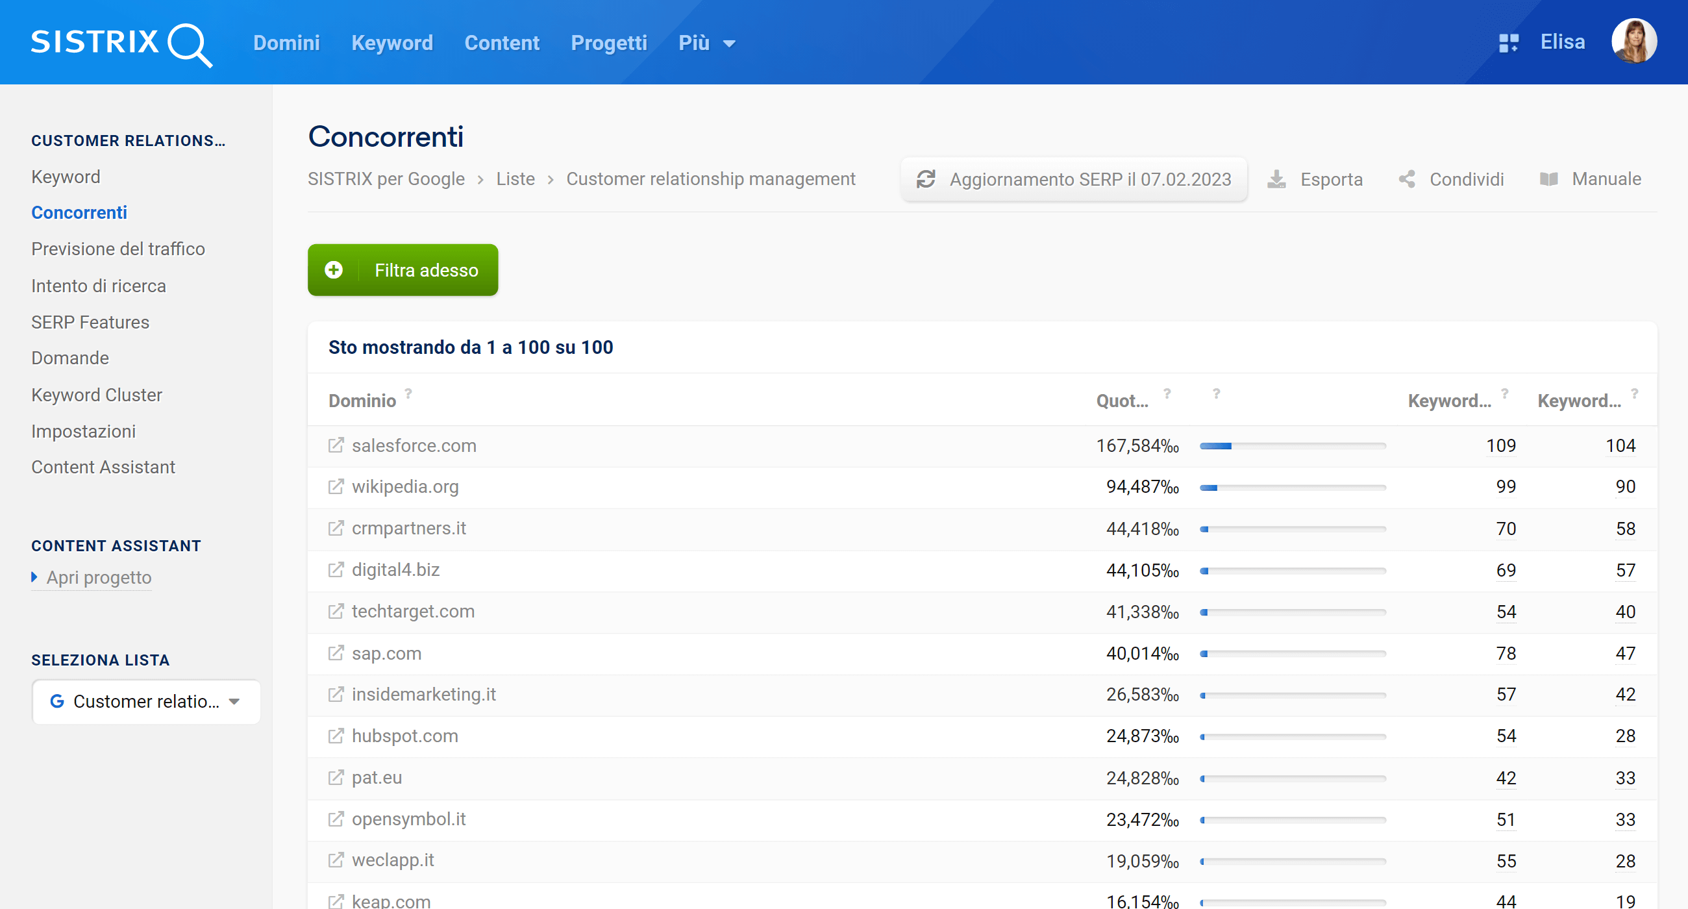The image size is (1688, 909).
Task: Open sap.com external link icon
Action: point(336,653)
